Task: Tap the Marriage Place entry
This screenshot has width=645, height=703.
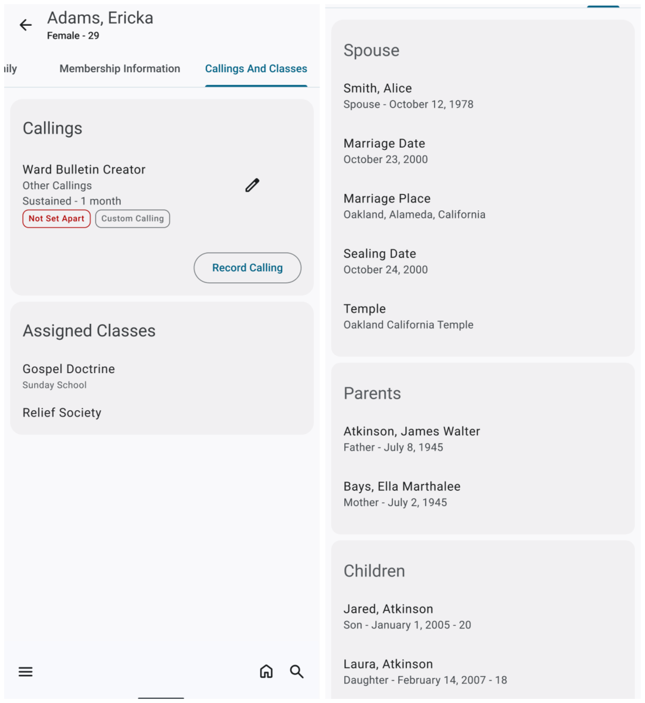Action: pos(414,206)
